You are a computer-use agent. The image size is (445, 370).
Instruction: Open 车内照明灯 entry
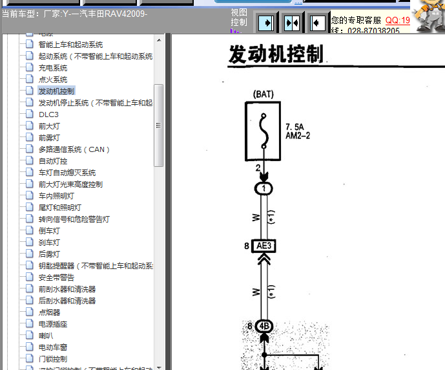(x=56, y=196)
